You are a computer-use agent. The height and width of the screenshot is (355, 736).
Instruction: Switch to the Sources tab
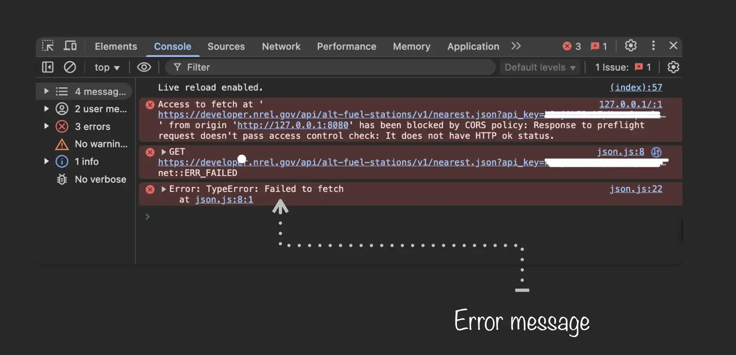(x=226, y=46)
